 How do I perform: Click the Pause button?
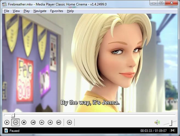click(15, 122)
